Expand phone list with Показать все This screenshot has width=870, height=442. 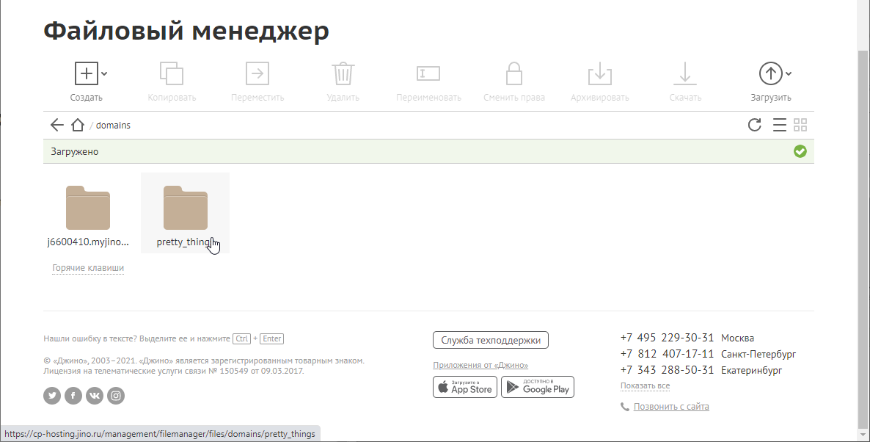645,386
